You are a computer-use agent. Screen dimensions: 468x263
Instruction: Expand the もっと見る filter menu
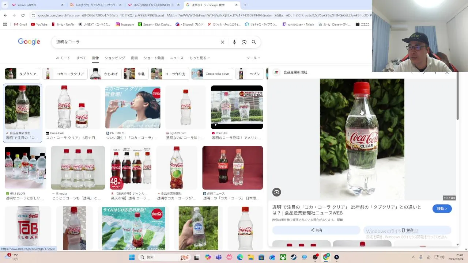point(200,58)
